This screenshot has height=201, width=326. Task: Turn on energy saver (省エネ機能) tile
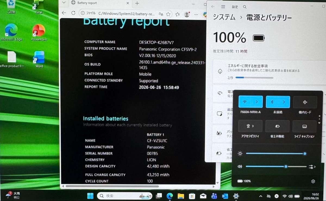click(x=277, y=126)
